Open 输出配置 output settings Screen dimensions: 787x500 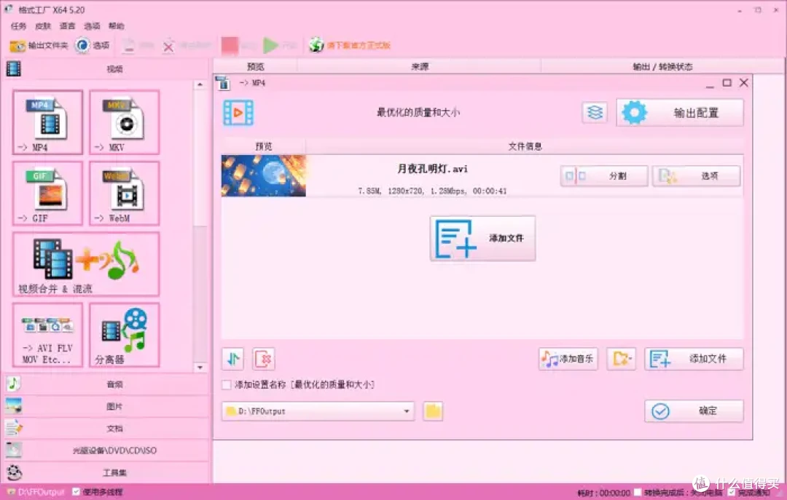(x=680, y=113)
